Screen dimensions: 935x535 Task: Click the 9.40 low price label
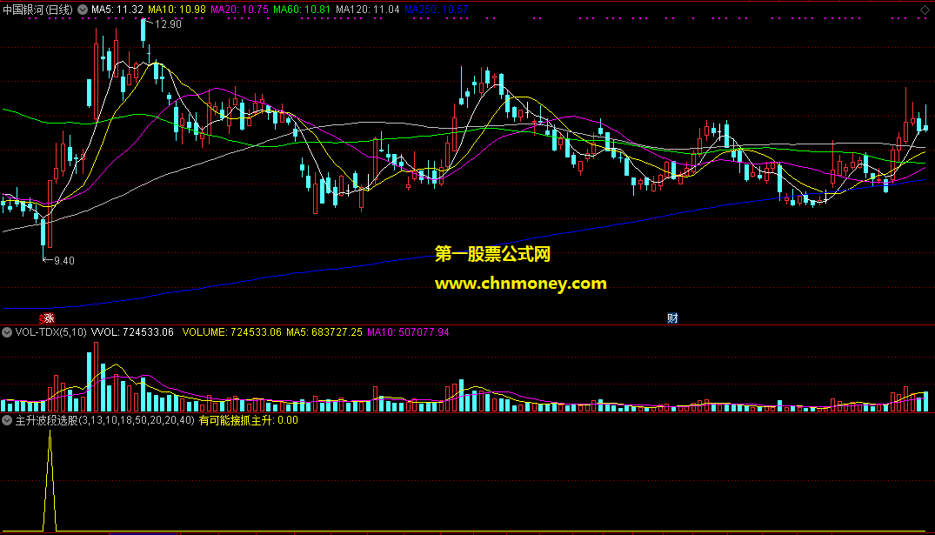64,261
